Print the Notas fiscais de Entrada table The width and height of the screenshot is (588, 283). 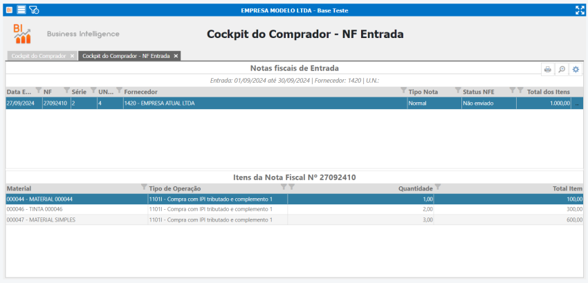[547, 69]
